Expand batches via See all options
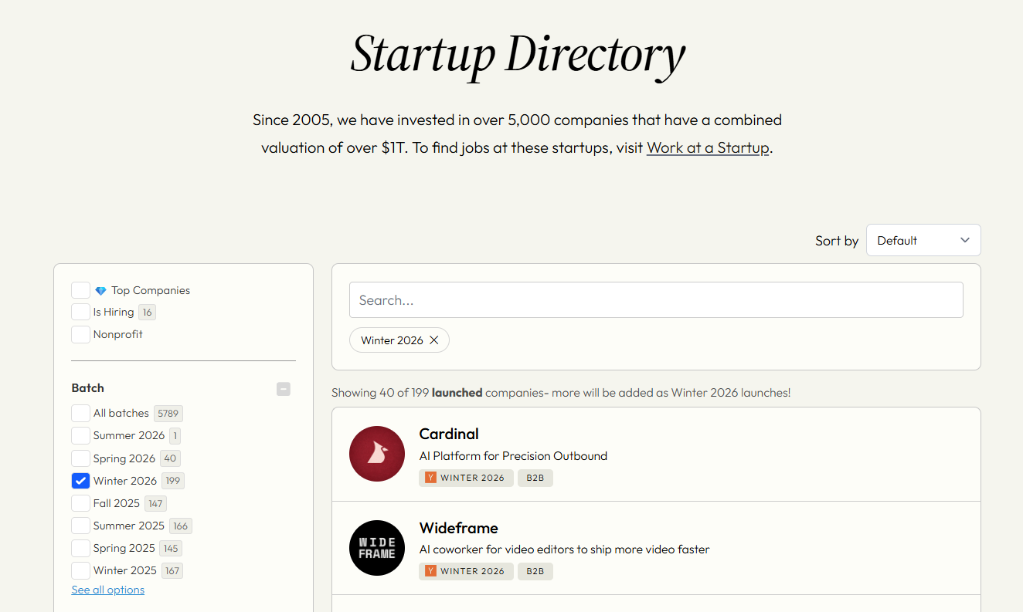This screenshot has width=1023, height=612. [108, 590]
